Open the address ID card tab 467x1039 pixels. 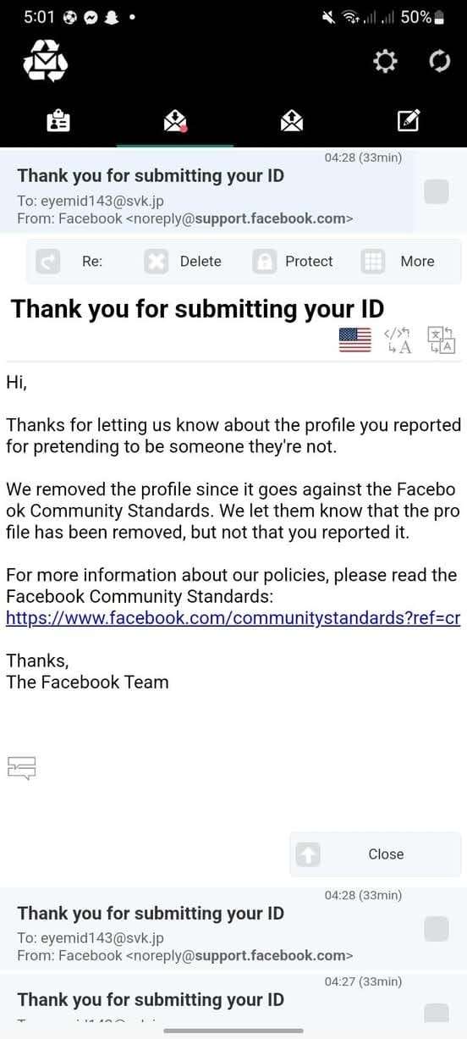click(x=58, y=121)
